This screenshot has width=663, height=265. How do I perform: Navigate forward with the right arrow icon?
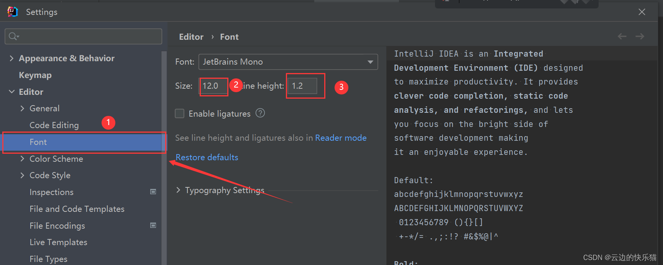pos(640,36)
